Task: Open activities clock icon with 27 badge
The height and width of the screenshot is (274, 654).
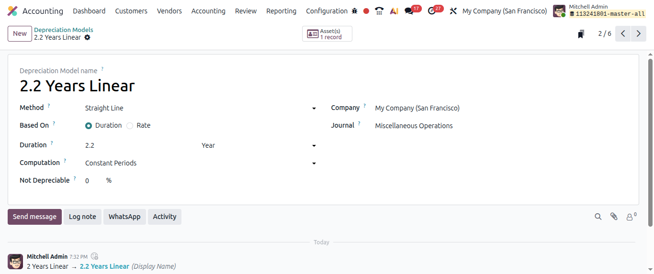Action: pos(432,11)
